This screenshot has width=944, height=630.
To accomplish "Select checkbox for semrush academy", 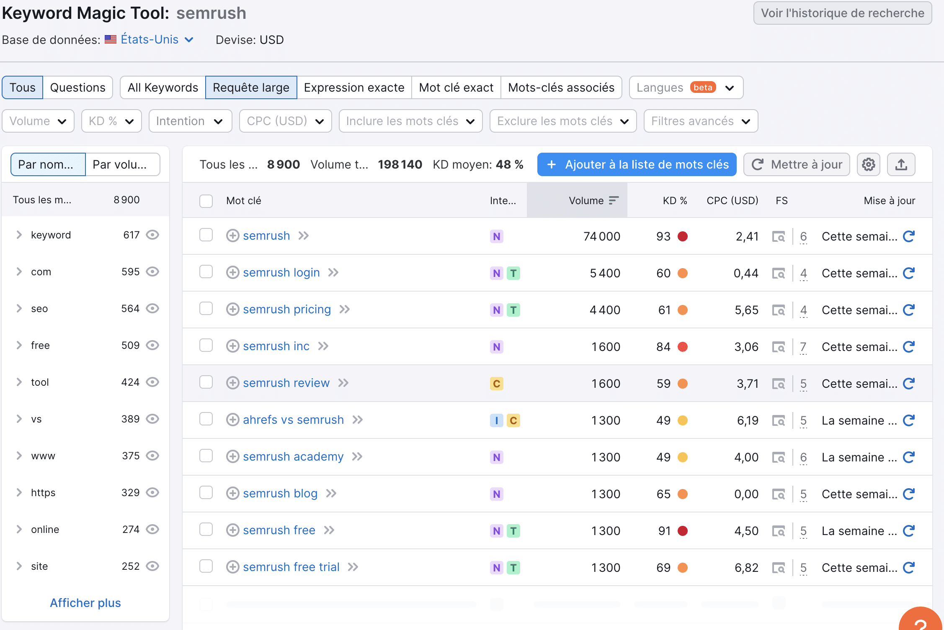I will tap(206, 456).
